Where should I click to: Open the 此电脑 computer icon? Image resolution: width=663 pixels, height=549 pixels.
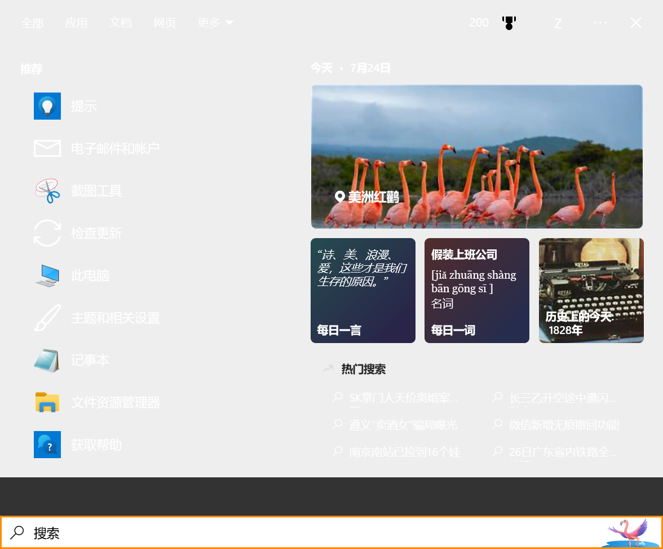pos(47,275)
